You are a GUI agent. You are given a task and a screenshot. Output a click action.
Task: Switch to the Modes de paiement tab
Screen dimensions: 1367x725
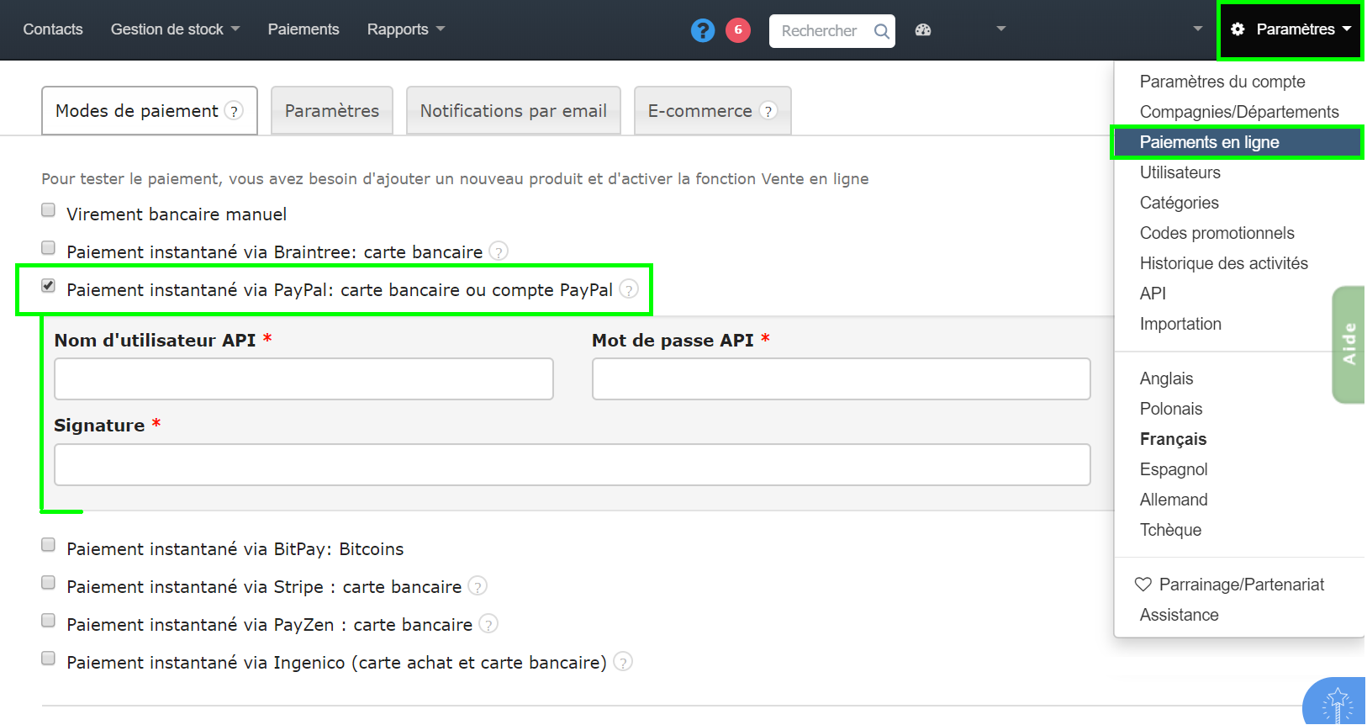[150, 110]
